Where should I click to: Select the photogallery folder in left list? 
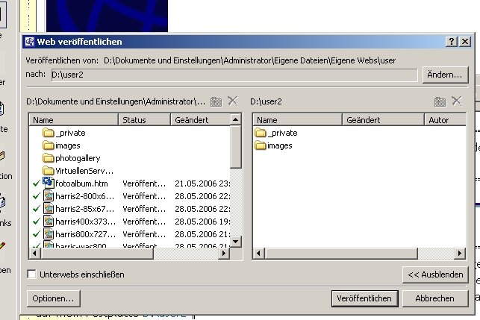click(78, 158)
